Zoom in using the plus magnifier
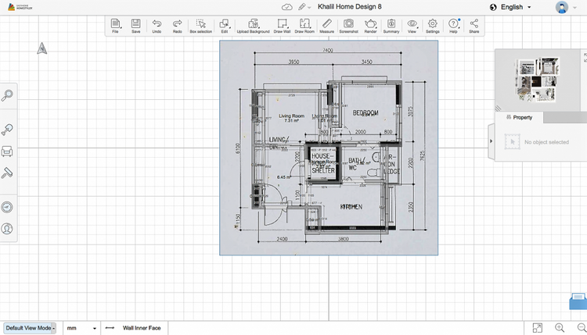The image size is (587, 335). coord(560,328)
